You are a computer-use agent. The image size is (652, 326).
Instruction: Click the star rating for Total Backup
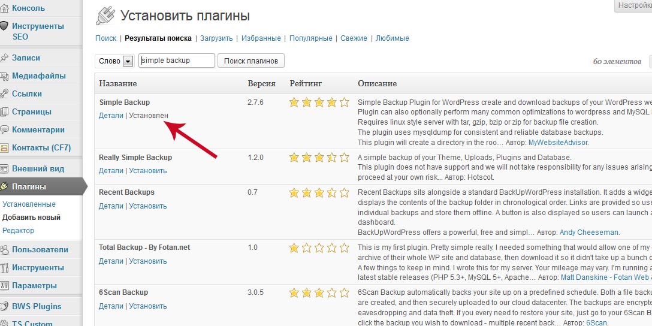point(319,248)
